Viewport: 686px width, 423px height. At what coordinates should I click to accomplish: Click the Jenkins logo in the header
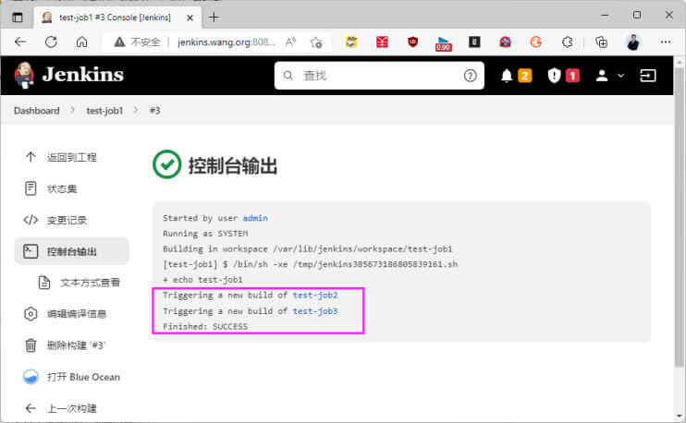pyautogui.click(x=69, y=75)
